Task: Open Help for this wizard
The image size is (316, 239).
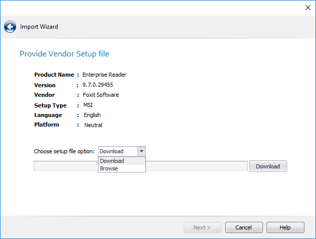Action: (x=285, y=227)
